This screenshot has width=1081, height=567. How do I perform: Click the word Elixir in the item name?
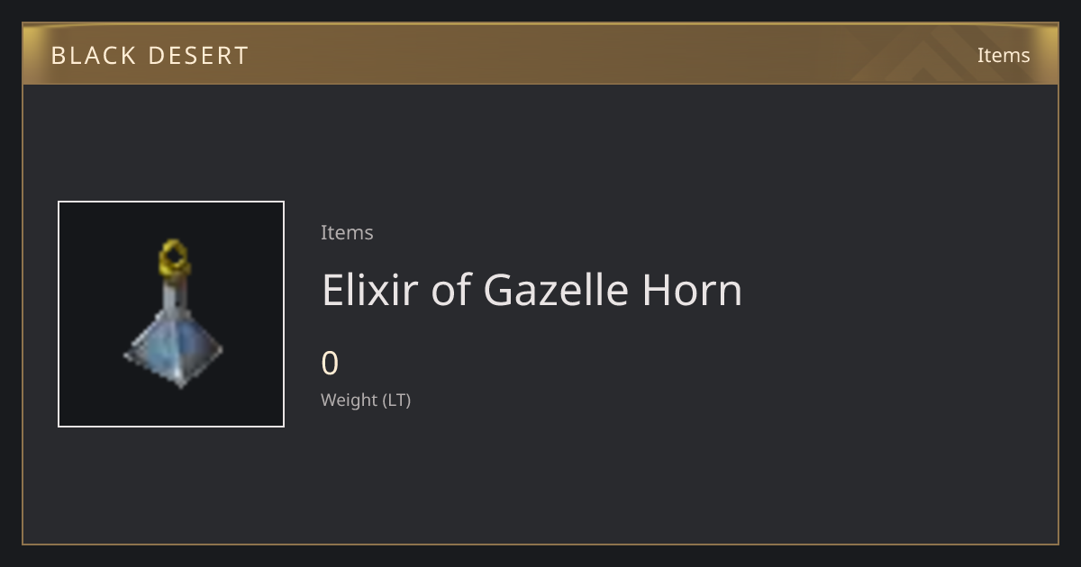pyautogui.click(x=369, y=291)
